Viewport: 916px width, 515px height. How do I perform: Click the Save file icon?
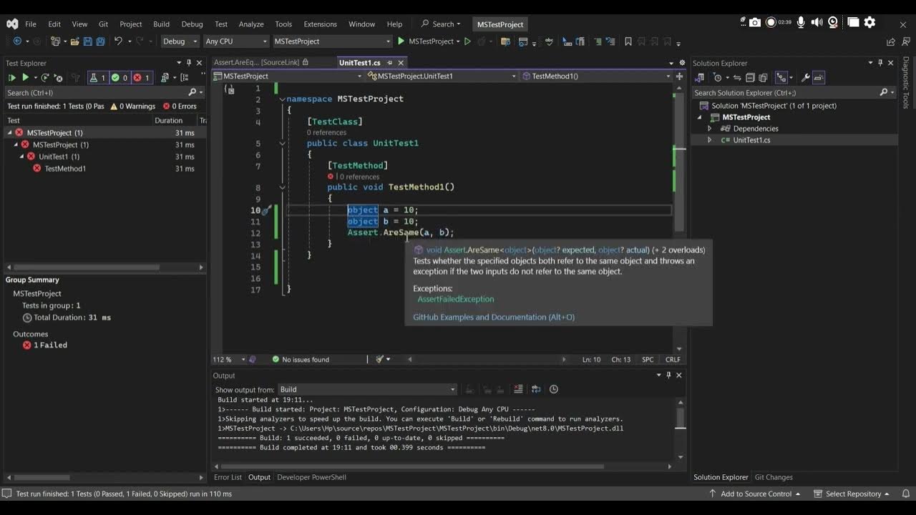(x=88, y=41)
